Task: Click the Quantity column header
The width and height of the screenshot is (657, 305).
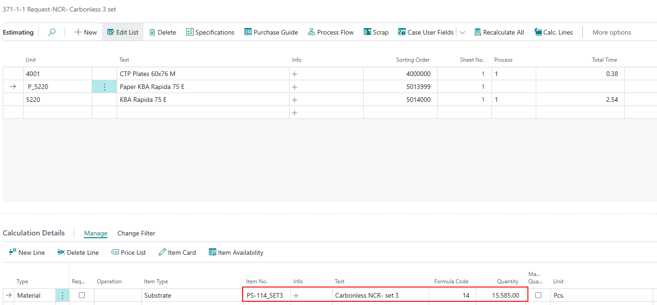Action: tap(508, 282)
